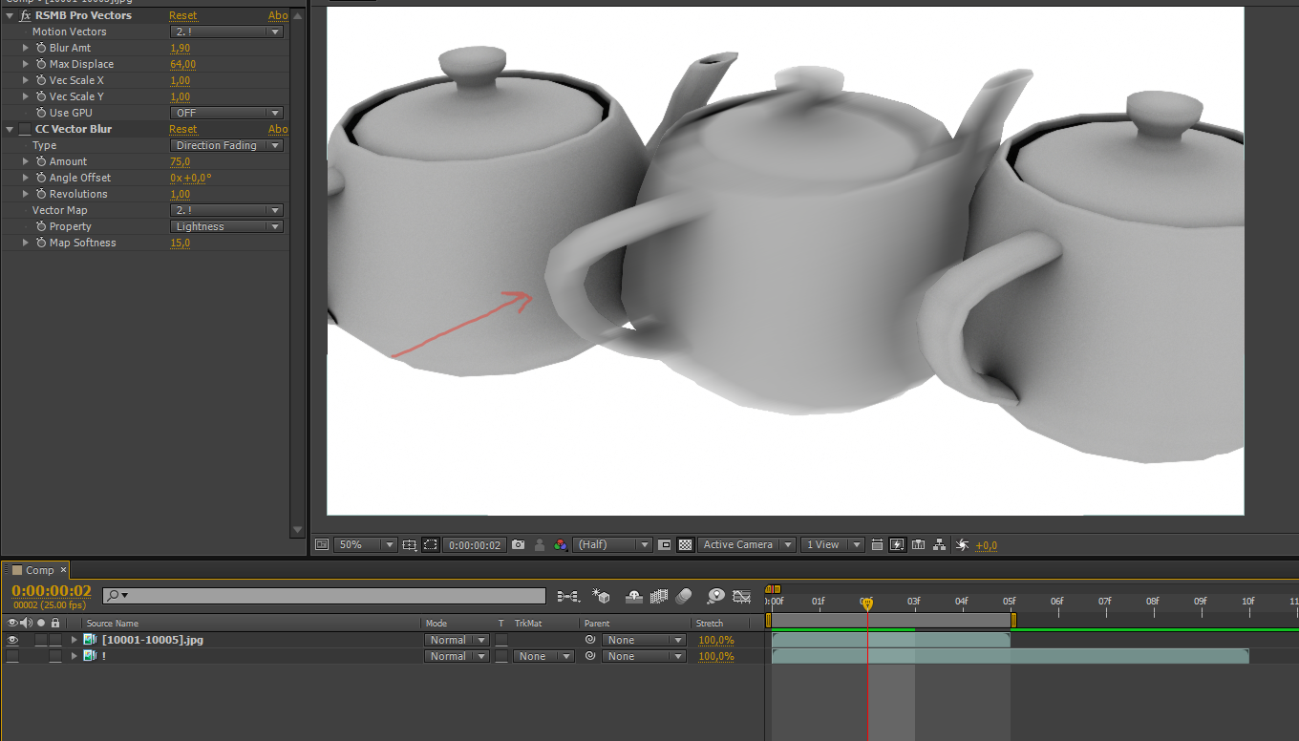Click the timeline timecode 0:00:00:02
This screenshot has height=741, width=1299.
coord(52,591)
